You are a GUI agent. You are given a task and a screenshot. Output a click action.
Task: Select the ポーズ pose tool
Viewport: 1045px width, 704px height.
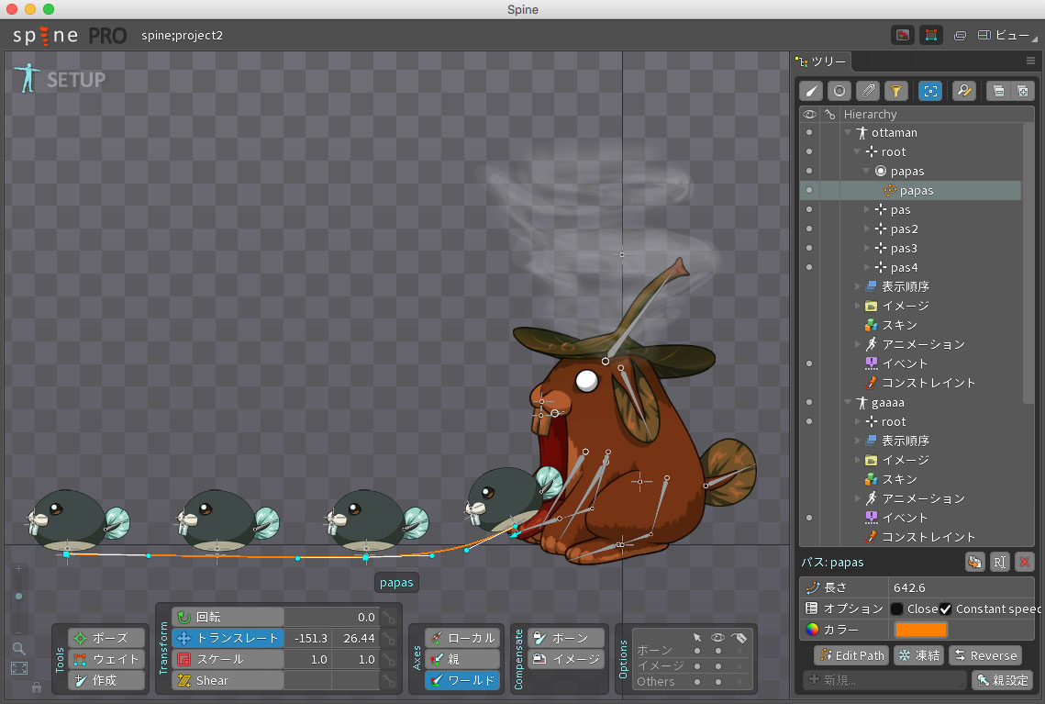[x=106, y=638]
